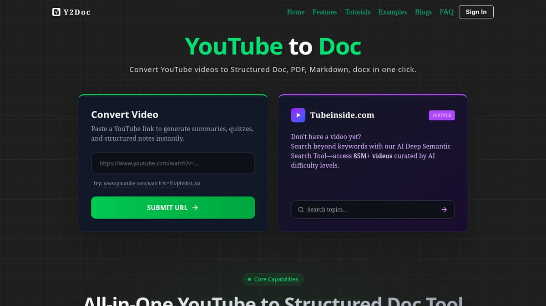The image size is (546, 306).
Task: Click the "85M+ videos" bold text
Action: click(x=373, y=156)
